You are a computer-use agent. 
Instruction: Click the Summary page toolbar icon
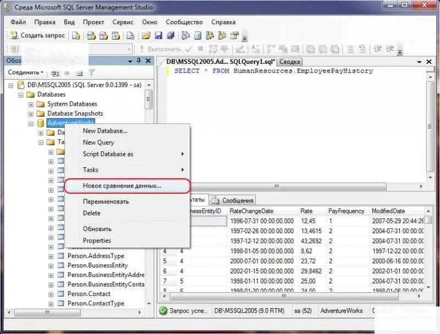(198, 35)
